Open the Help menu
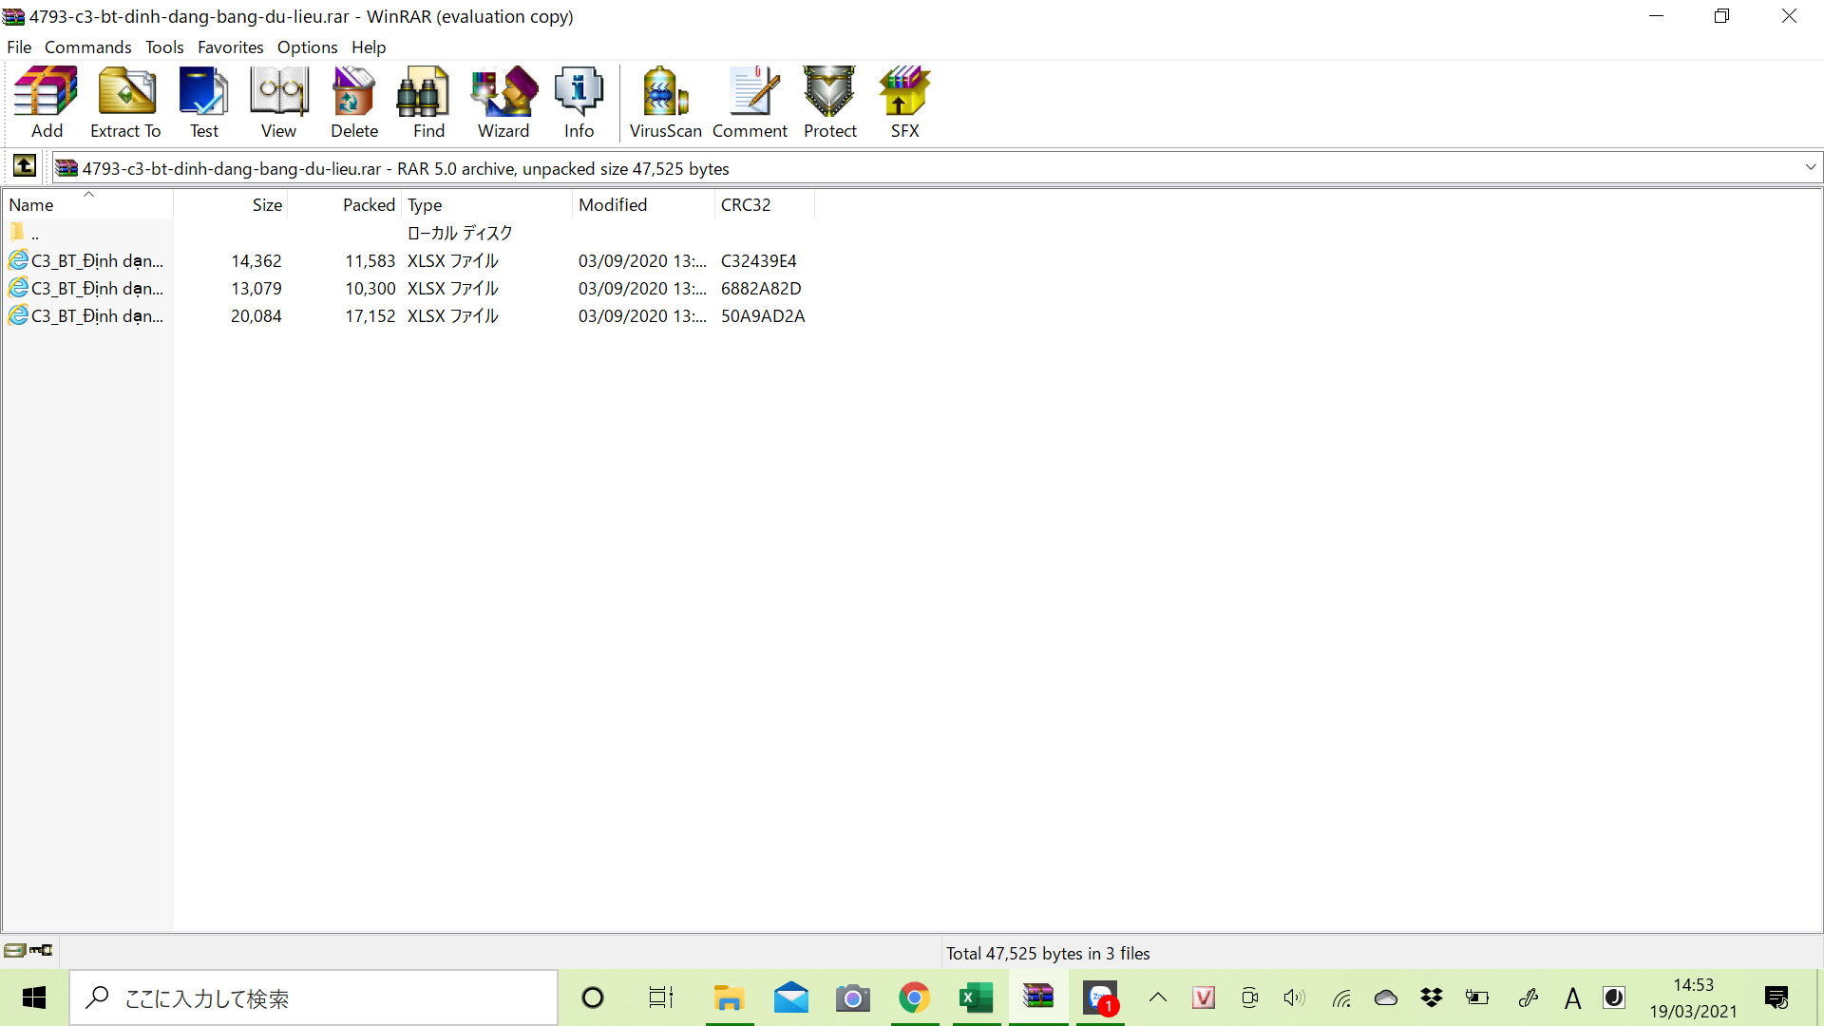This screenshot has height=1026, width=1824. (369, 47)
